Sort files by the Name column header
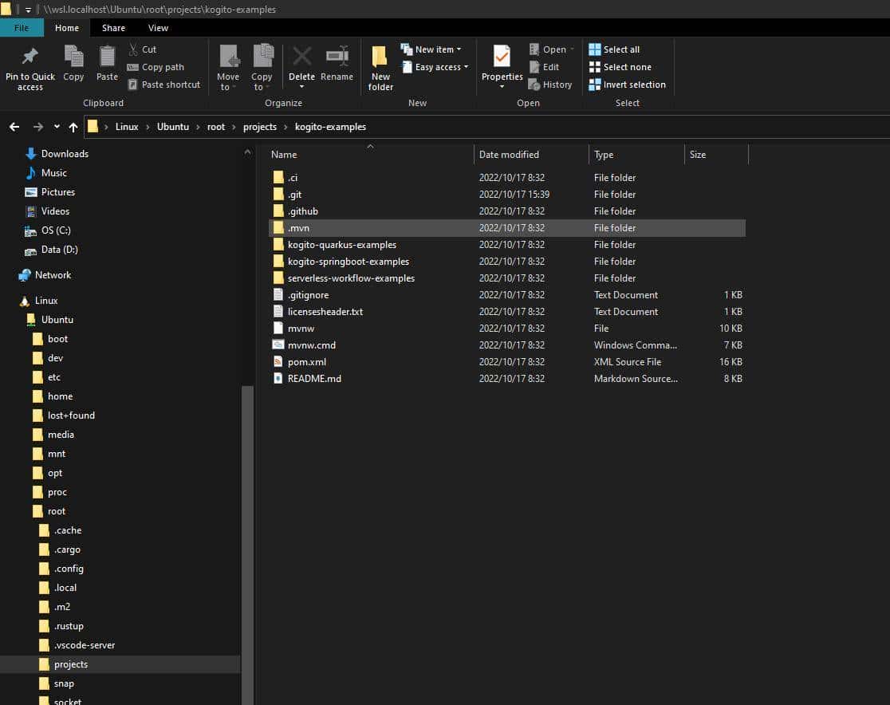This screenshot has height=705, width=890. pyautogui.click(x=283, y=154)
